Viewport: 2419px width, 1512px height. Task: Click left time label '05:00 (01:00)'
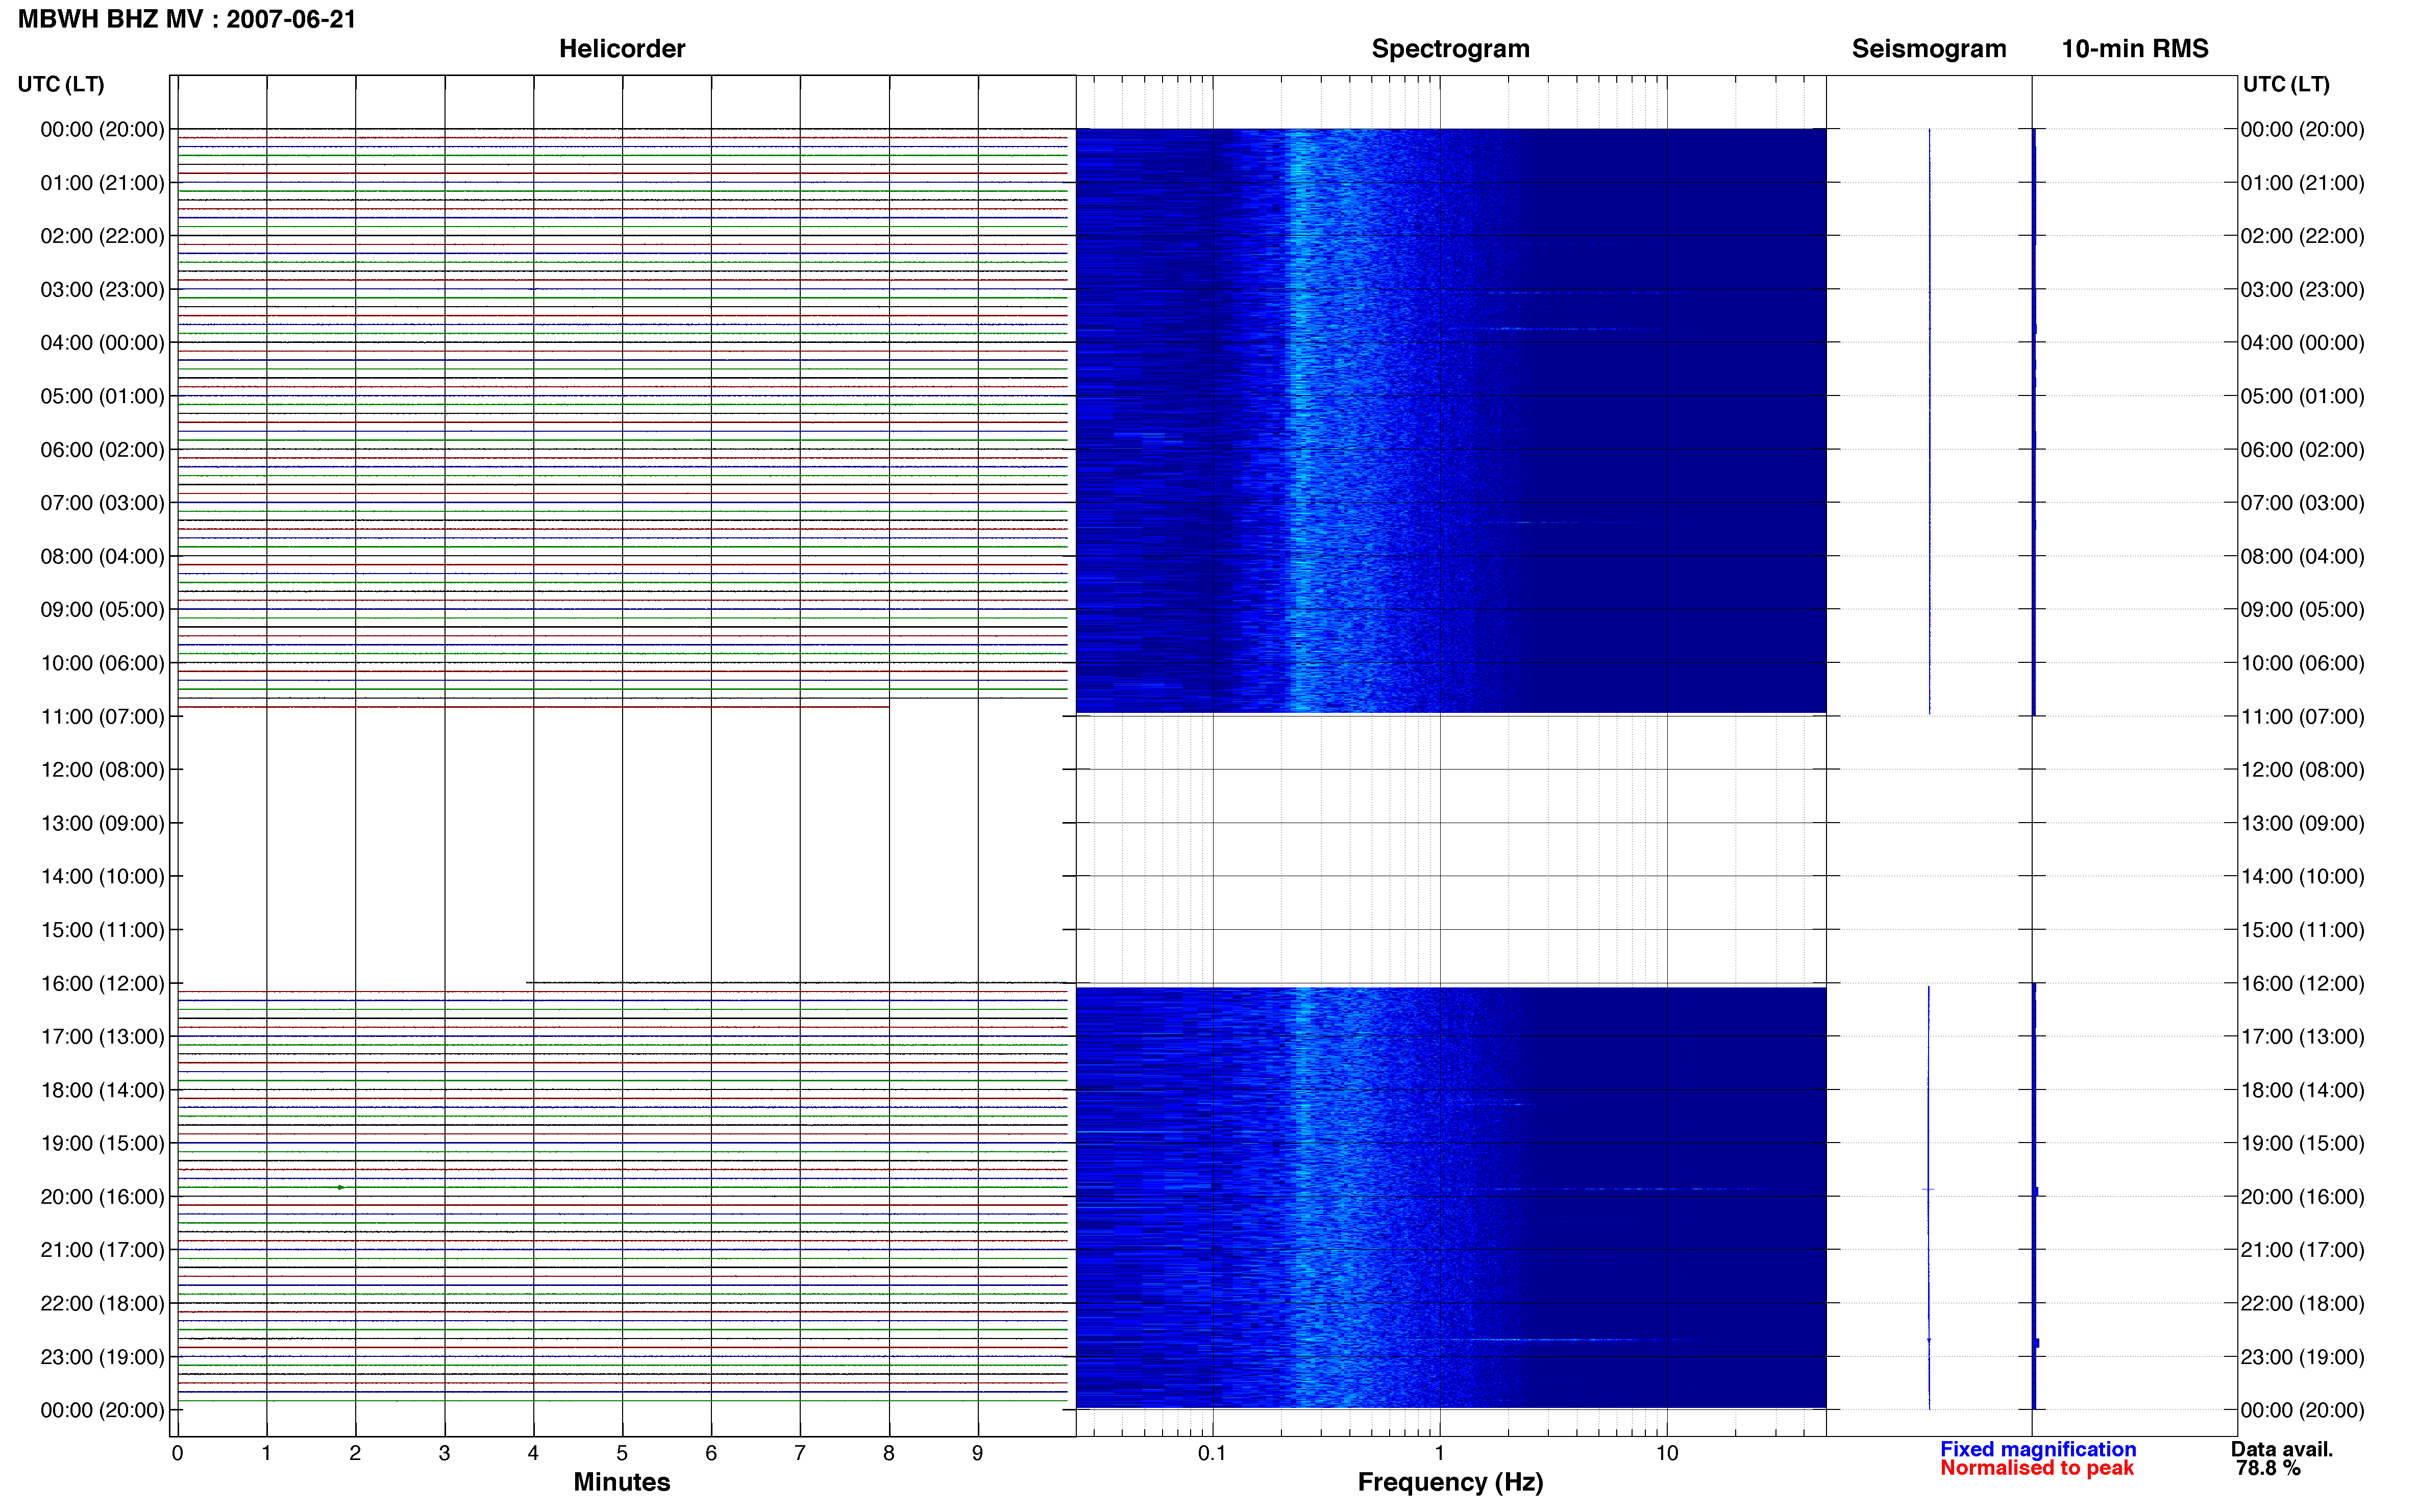click(x=102, y=396)
